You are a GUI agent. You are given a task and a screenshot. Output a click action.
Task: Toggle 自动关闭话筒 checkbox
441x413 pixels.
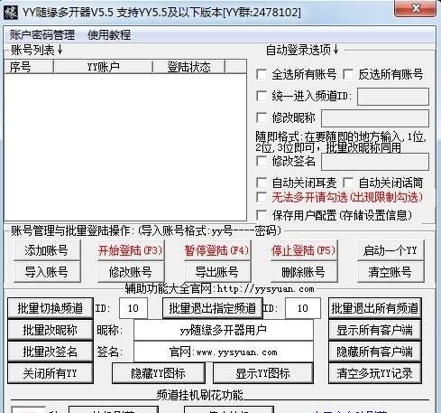(x=348, y=183)
